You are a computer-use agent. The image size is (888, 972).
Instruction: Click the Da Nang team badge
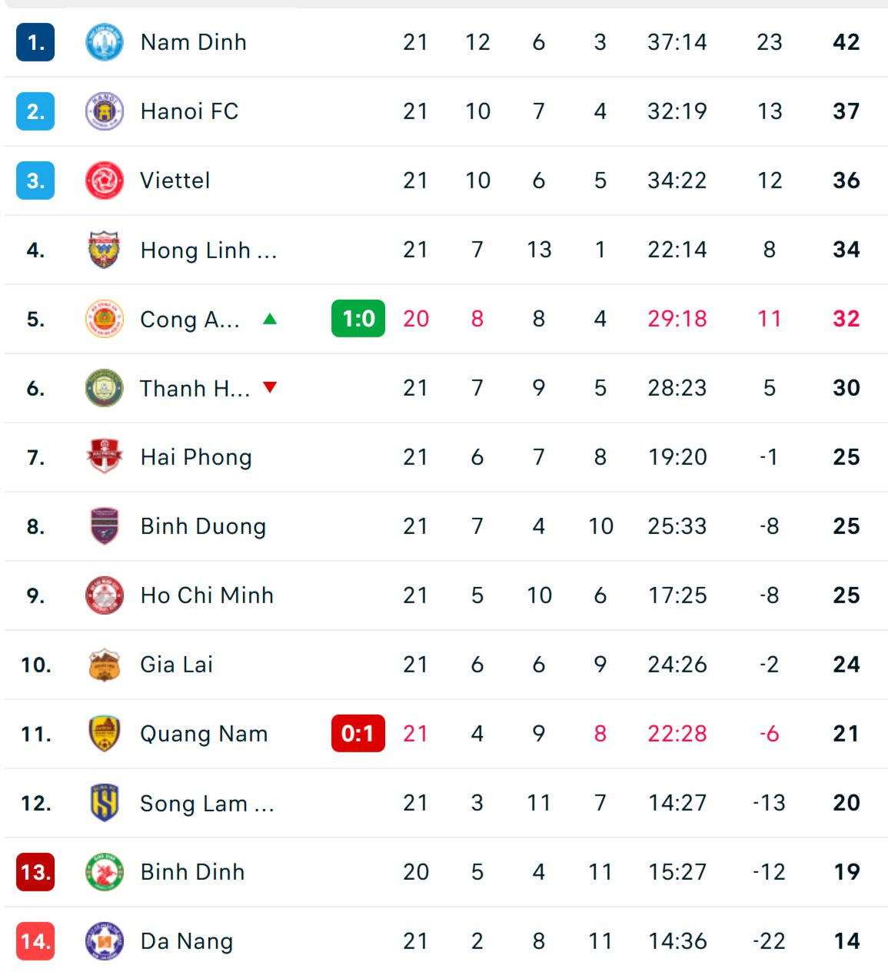tap(104, 941)
